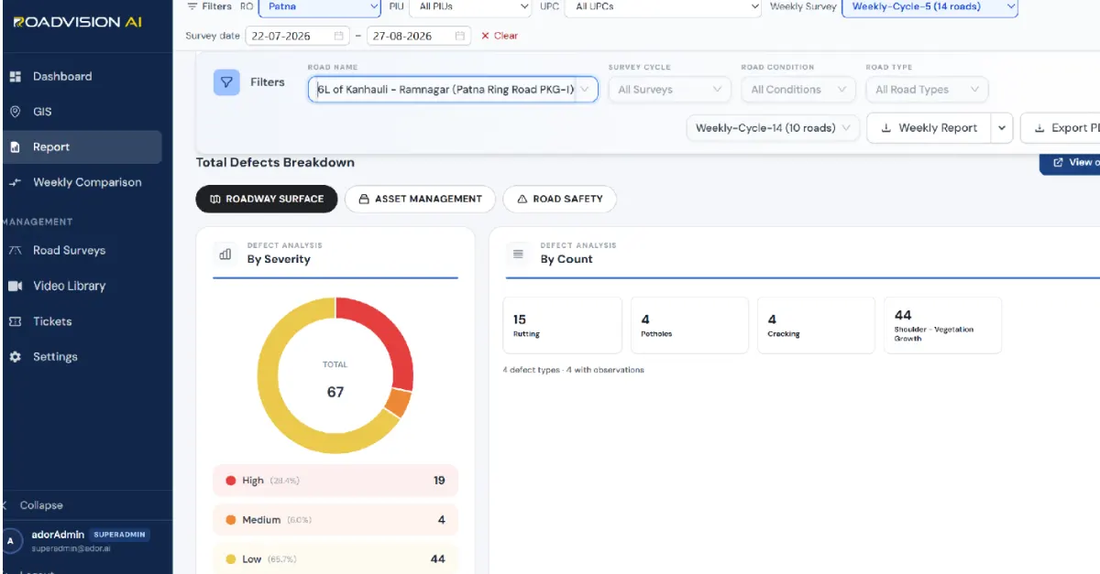The image size is (1100, 574).
Task: Switch to the Roadway Surface tab
Action: click(x=267, y=199)
